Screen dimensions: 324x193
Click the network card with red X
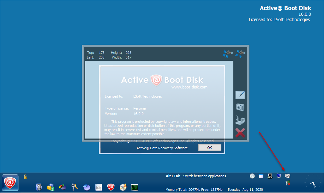click(288, 183)
